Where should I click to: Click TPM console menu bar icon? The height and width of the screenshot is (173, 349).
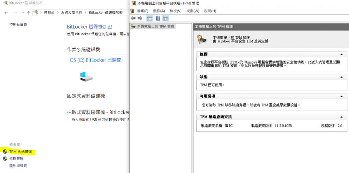click(133, 11)
